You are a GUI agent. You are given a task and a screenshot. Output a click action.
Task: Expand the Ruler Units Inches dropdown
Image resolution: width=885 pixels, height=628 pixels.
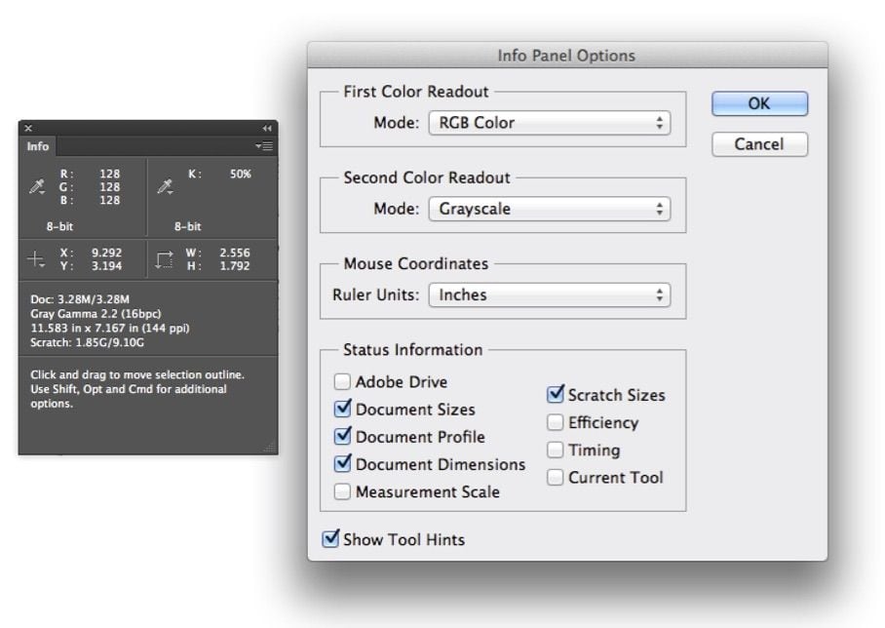[x=550, y=294]
